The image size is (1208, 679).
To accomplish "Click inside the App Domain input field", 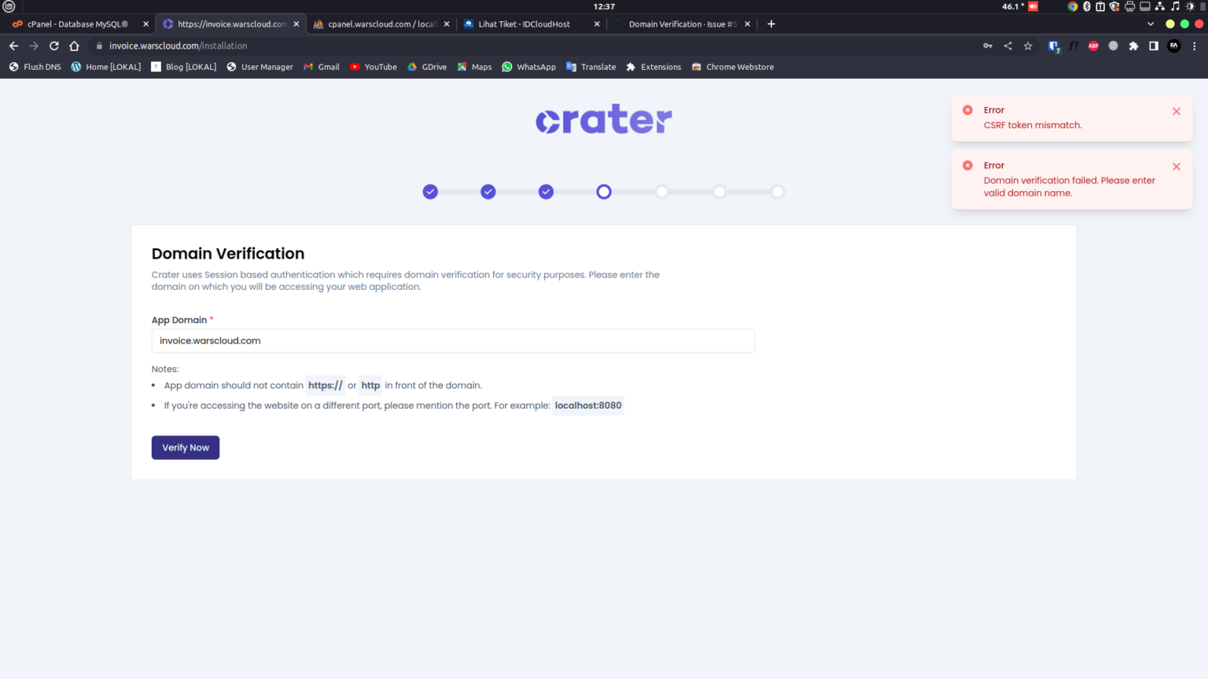I will pyautogui.click(x=453, y=340).
